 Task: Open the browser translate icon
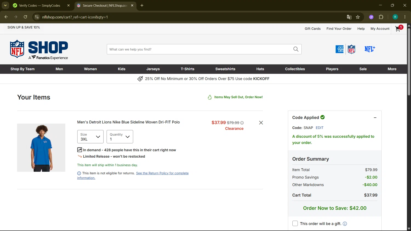(x=349, y=17)
